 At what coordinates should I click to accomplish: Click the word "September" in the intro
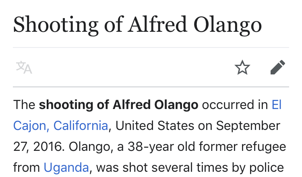(x=248, y=126)
